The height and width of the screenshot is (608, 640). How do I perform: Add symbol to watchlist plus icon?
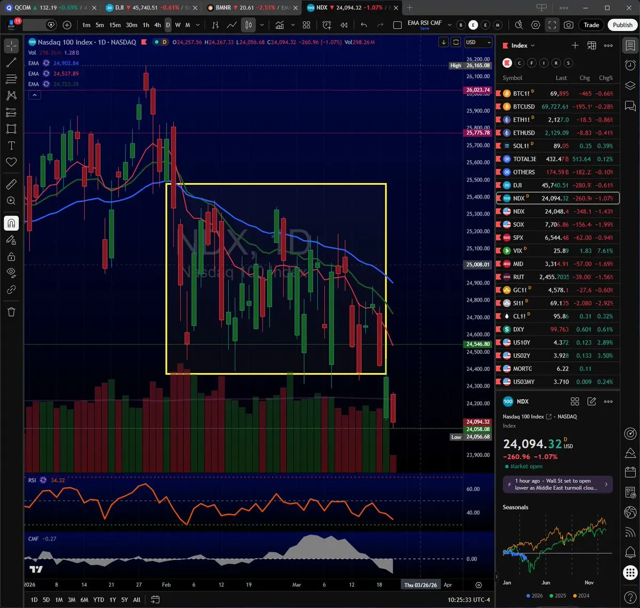(x=575, y=46)
